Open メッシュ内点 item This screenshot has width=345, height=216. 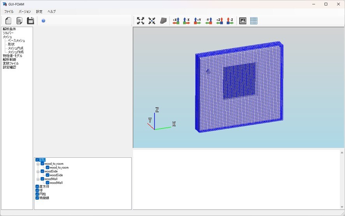[16, 48]
